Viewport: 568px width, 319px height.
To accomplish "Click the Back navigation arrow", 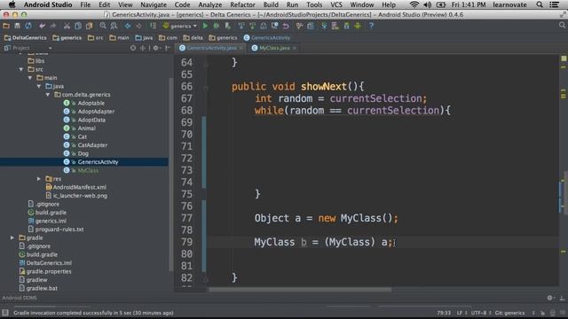I will coord(128,26).
